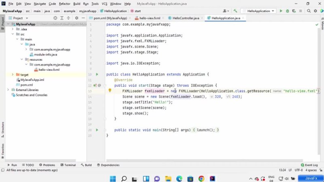Open the Terminal tool window
This screenshot has height=182, width=324.
(x=68, y=165)
